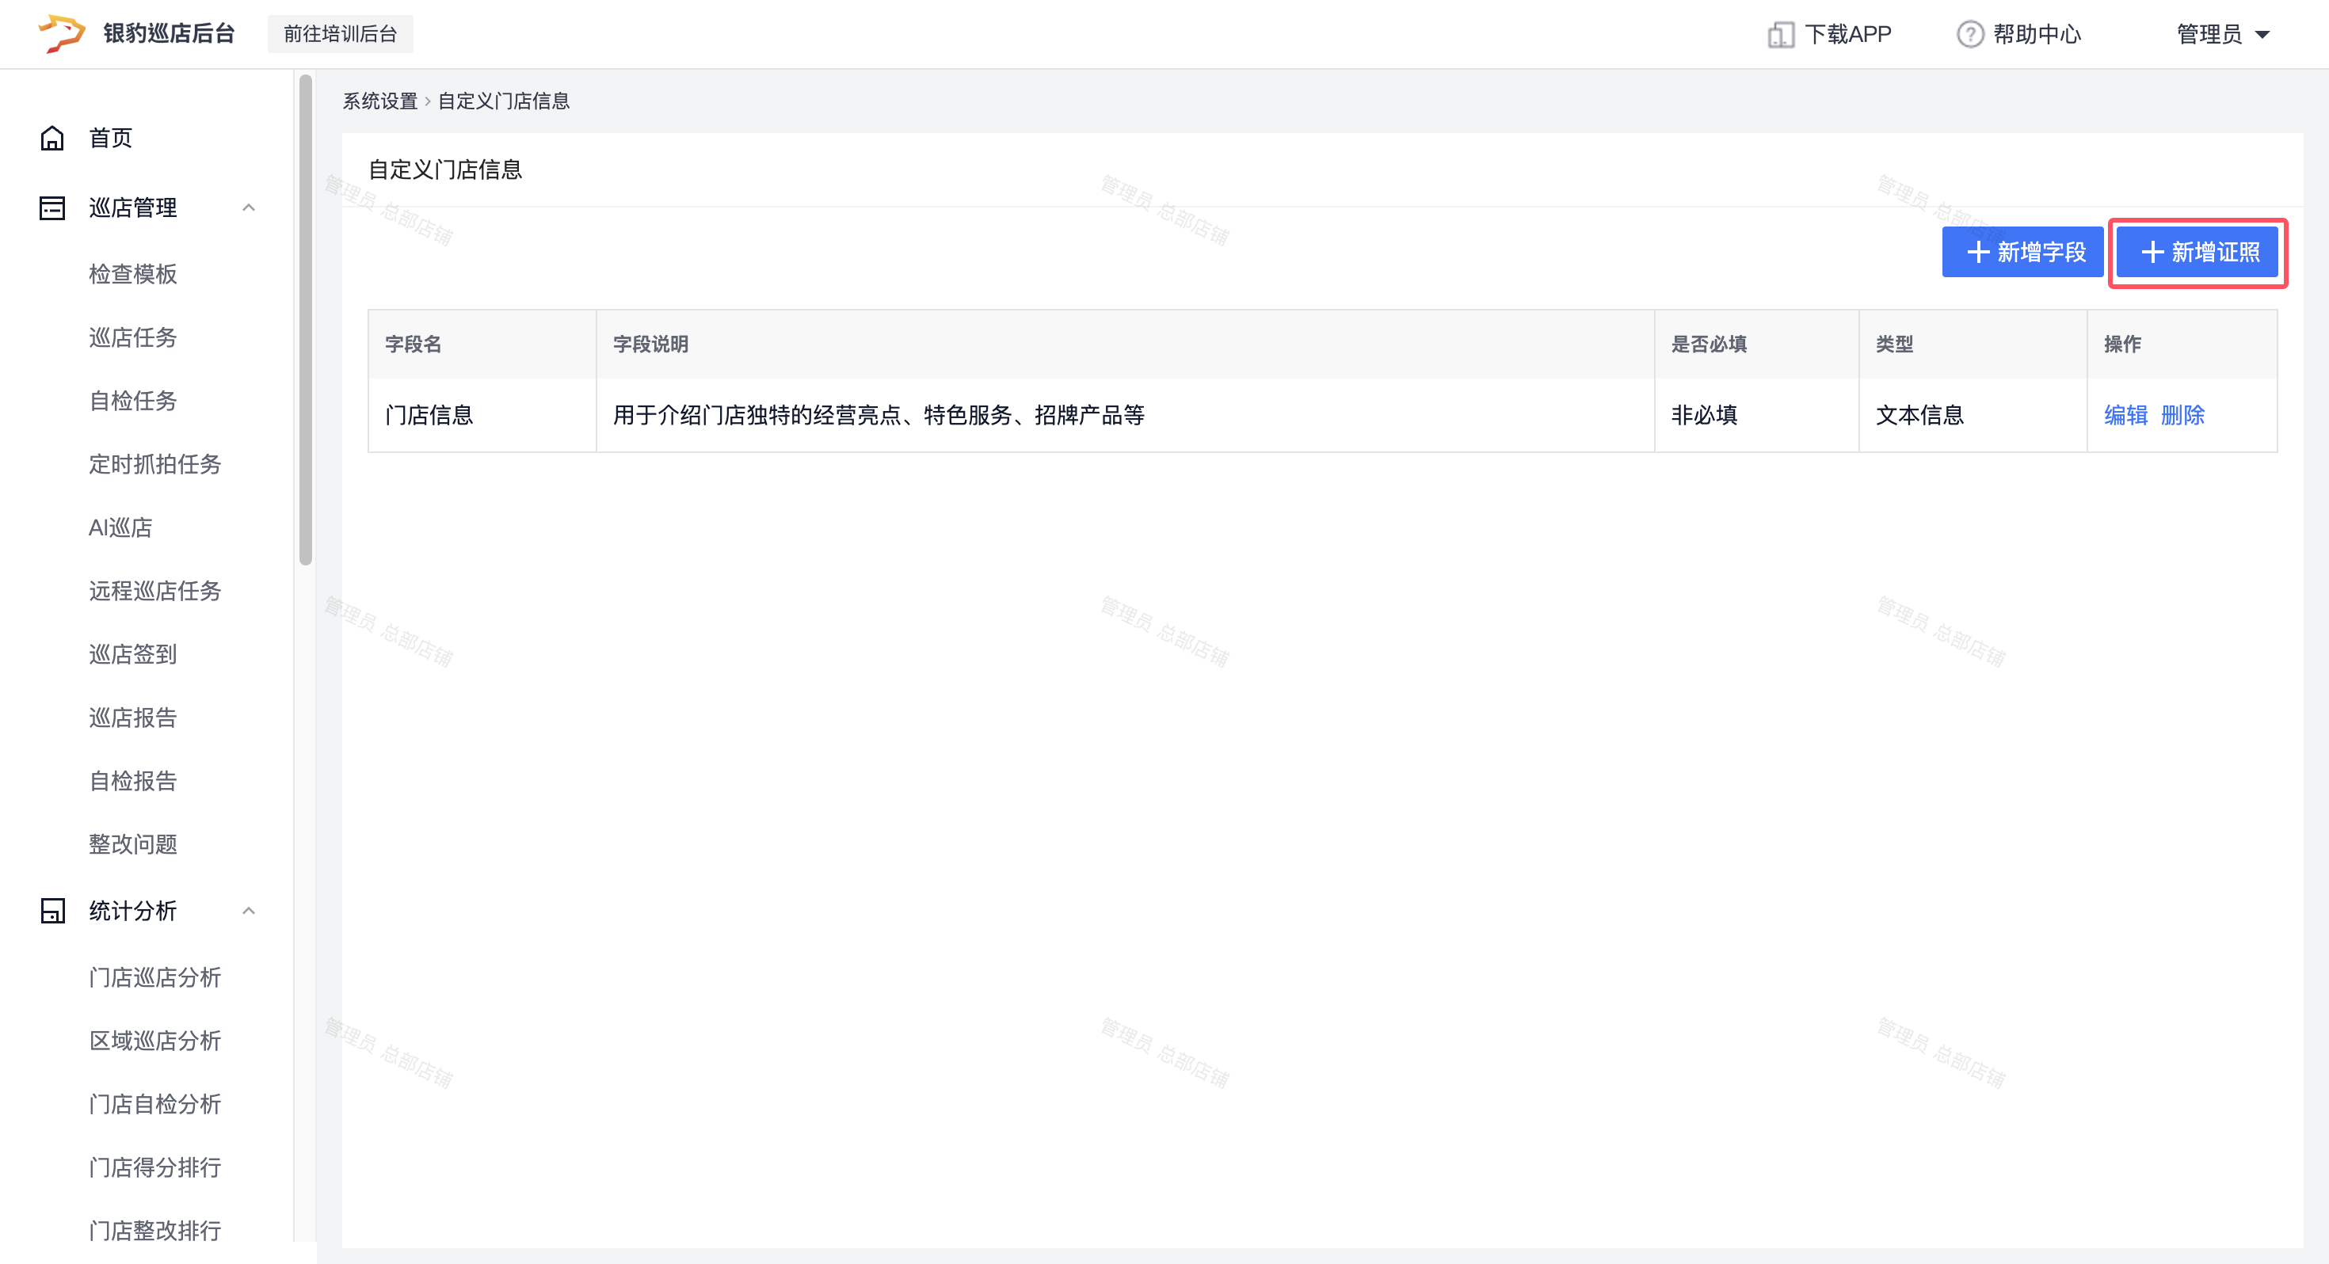The width and height of the screenshot is (2329, 1264).
Task: Click the sidebar vertical scrollbar
Action: point(306,321)
